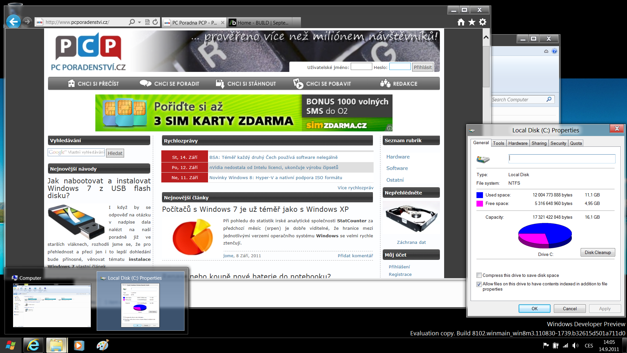The image size is (627, 353).
Task: Click Cancel in Local Disk Properties
Action: 570,309
